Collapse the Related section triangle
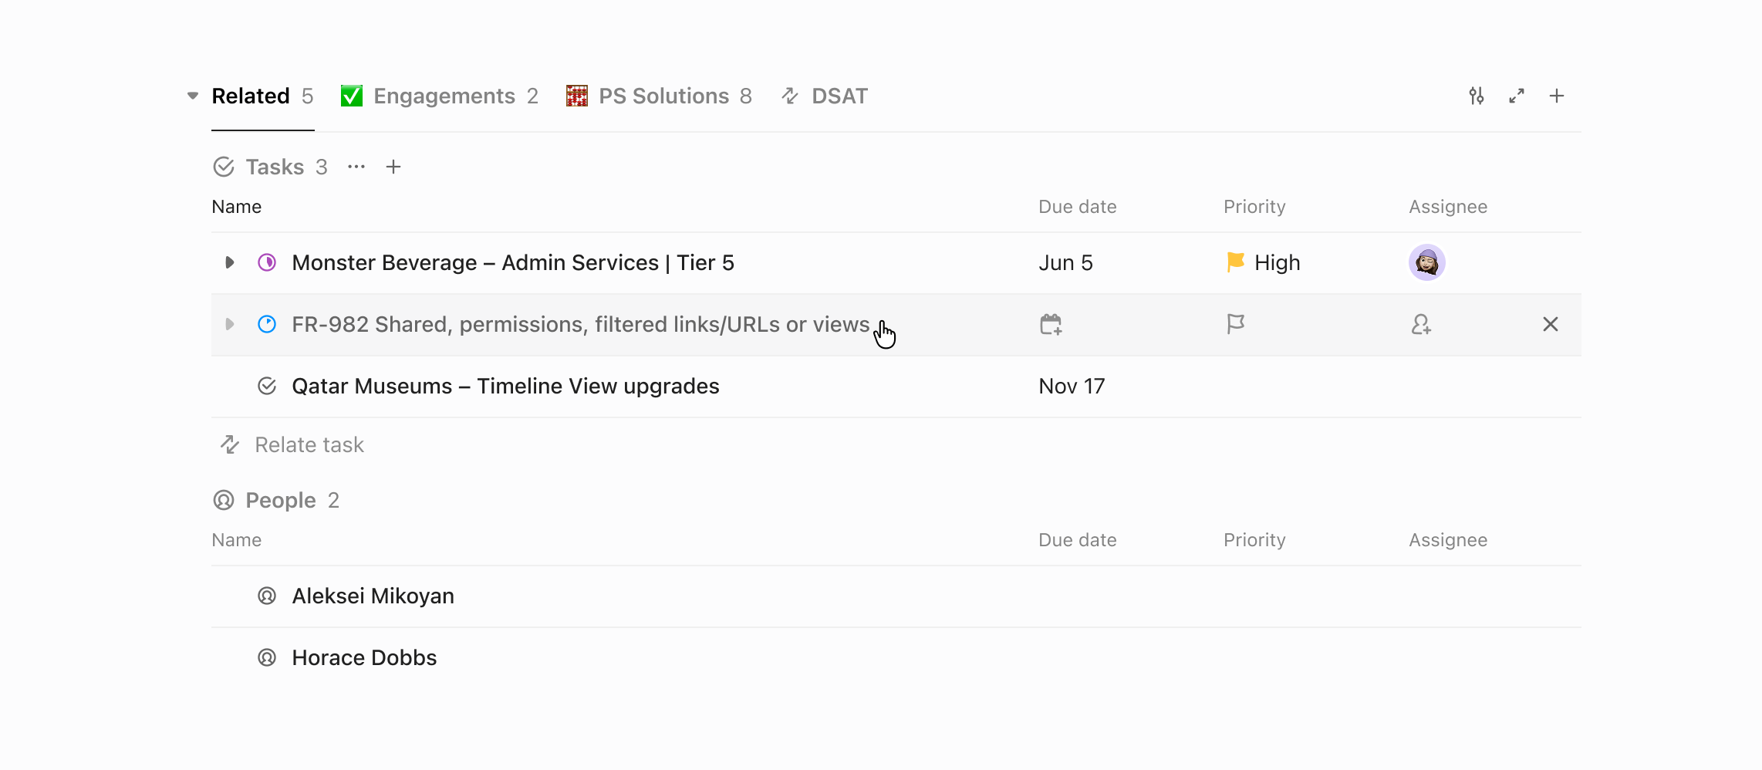The height and width of the screenshot is (770, 1762). click(193, 96)
